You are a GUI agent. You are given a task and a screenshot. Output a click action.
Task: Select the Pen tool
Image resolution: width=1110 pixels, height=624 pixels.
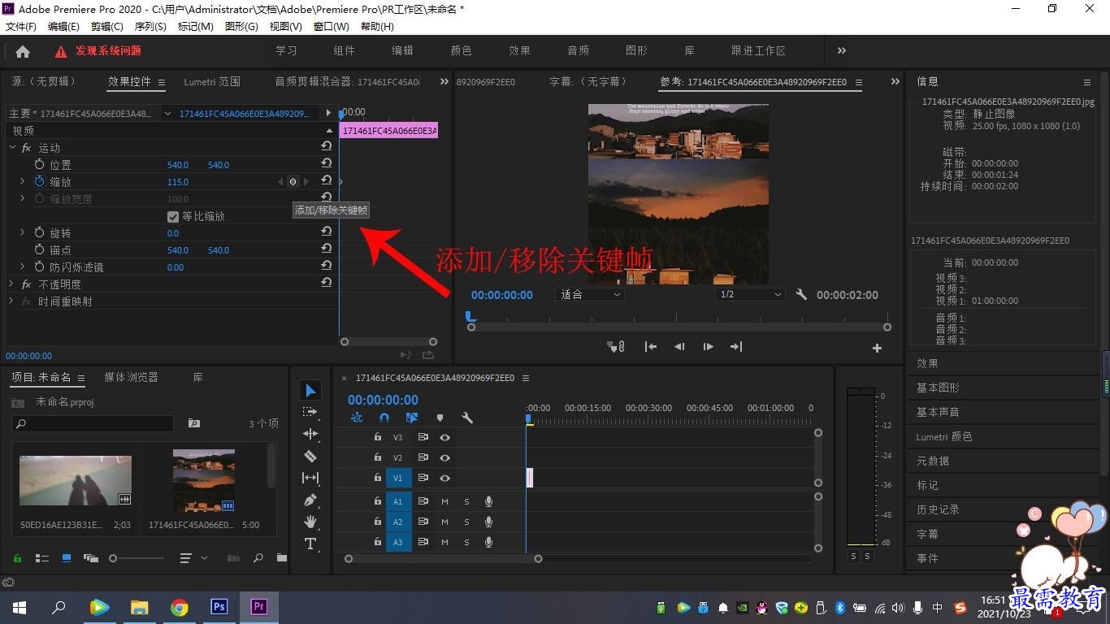310,500
